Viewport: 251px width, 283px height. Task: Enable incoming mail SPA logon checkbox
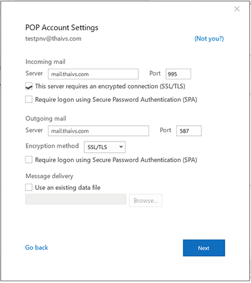click(x=29, y=99)
